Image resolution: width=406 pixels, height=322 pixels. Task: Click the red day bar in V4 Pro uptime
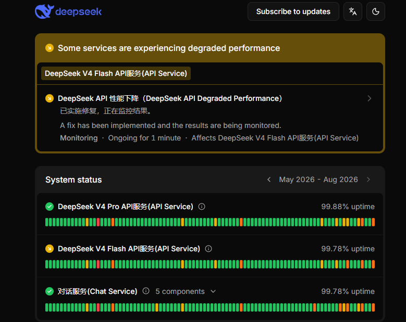point(98,222)
